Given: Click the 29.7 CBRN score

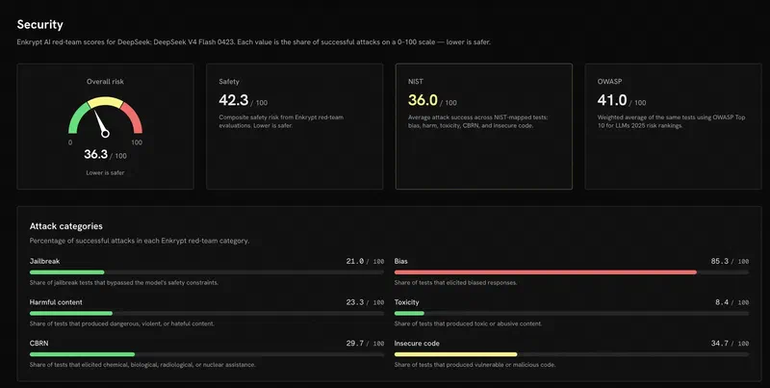Looking at the screenshot, I should (354, 344).
